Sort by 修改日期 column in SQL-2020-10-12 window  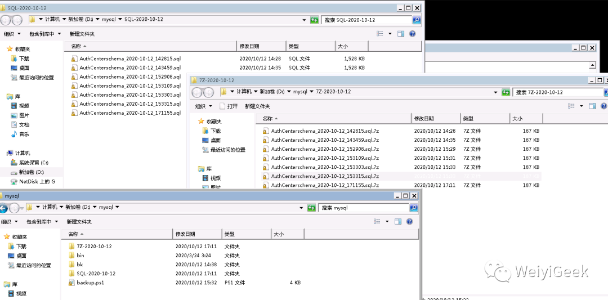click(x=261, y=46)
